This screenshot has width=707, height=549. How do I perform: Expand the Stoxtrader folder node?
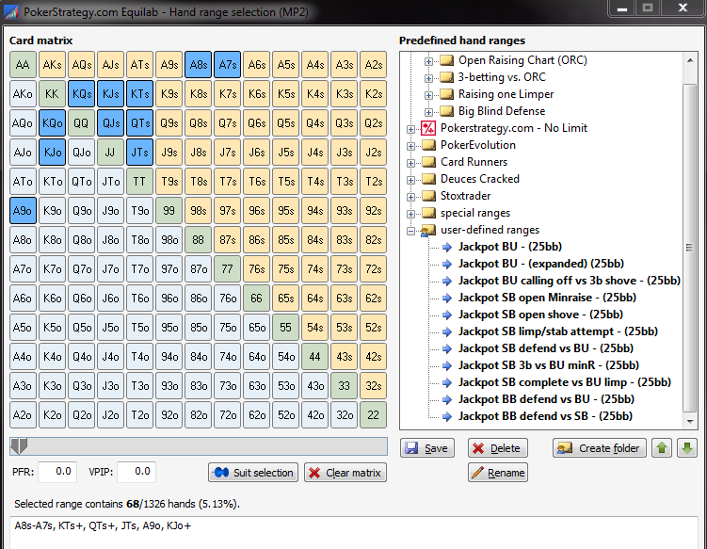(x=410, y=197)
